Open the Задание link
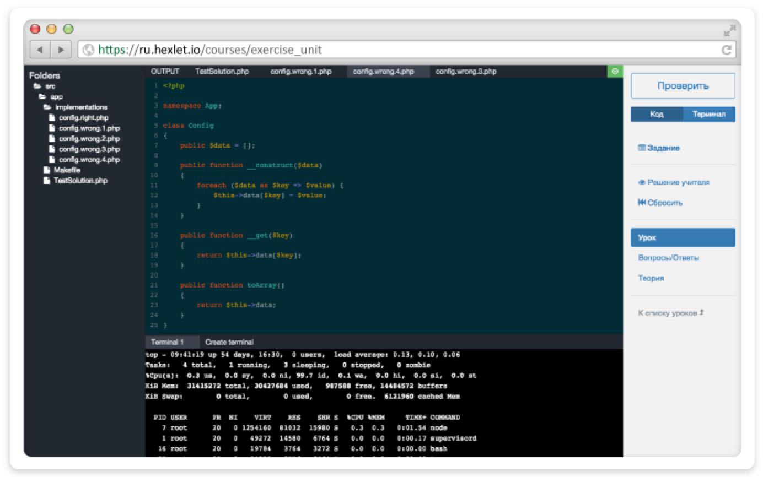The height and width of the screenshot is (477, 763). point(658,148)
